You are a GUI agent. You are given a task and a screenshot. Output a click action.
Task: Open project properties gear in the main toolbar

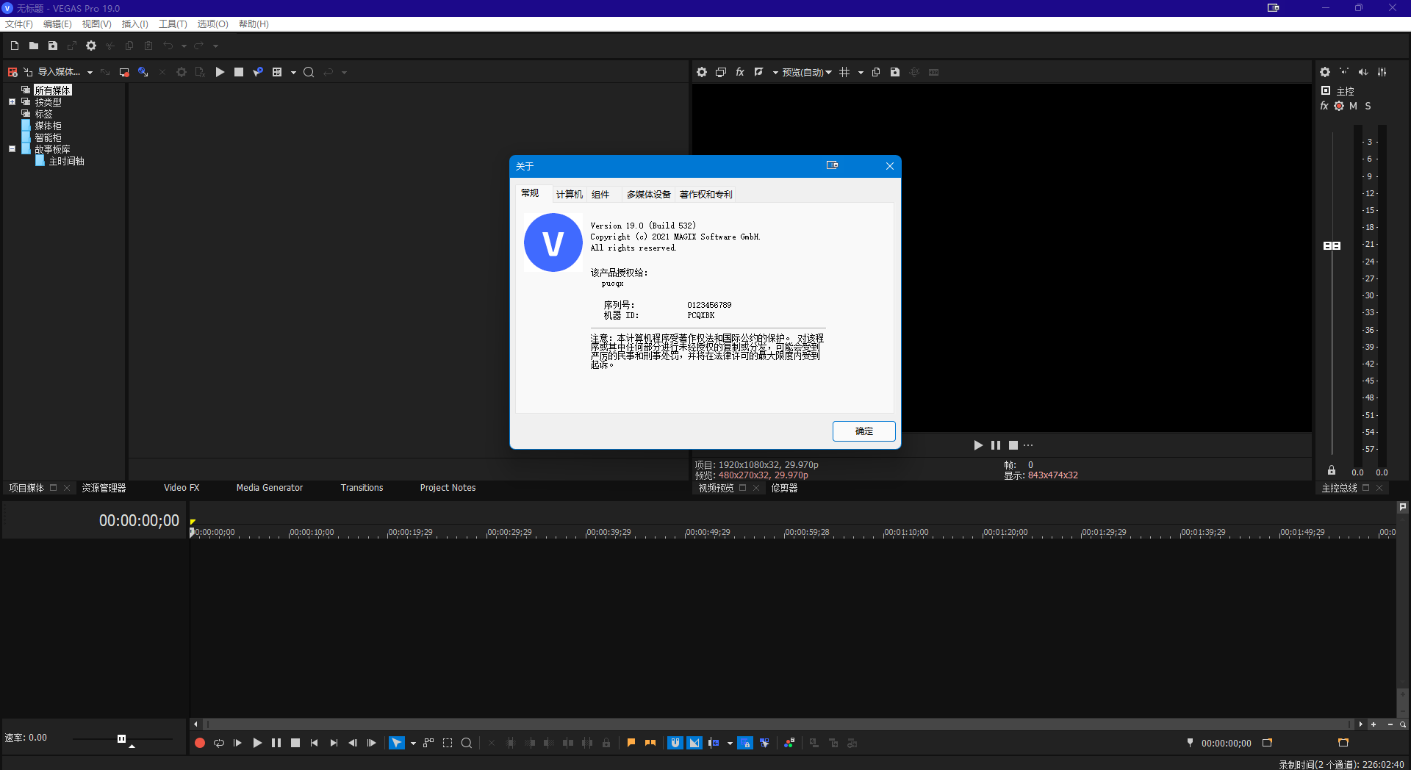pos(91,46)
